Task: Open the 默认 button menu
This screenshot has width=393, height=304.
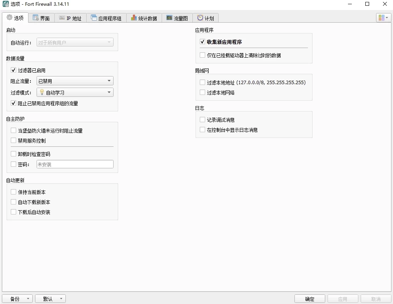Action: [50, 299]
